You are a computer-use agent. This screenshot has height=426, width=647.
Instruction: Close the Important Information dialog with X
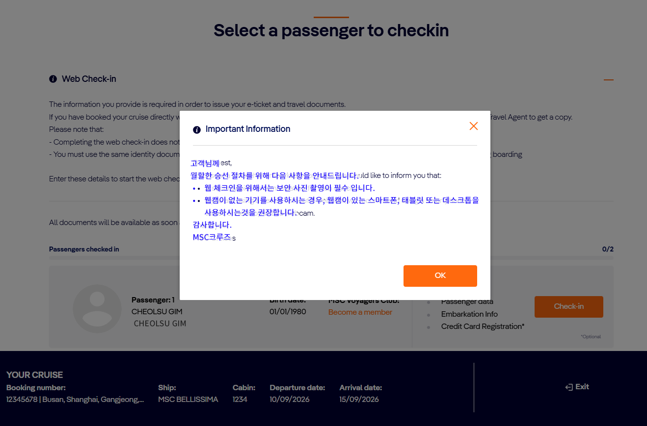473,126
